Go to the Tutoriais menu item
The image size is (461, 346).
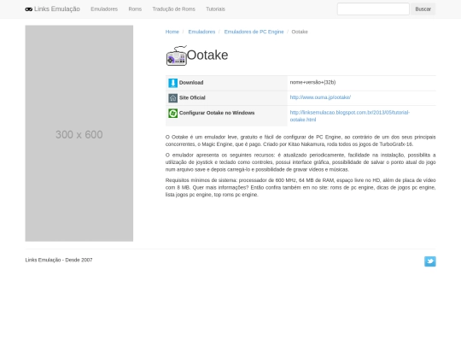click(215, 9)
